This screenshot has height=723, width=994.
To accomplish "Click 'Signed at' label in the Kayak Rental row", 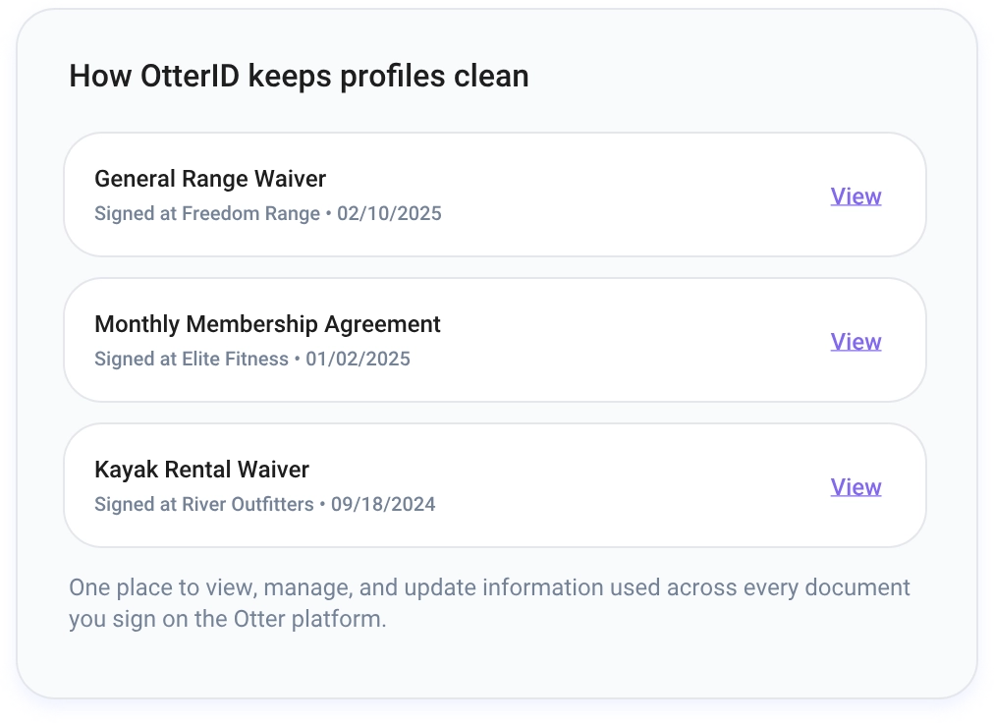I will [136, 504].
